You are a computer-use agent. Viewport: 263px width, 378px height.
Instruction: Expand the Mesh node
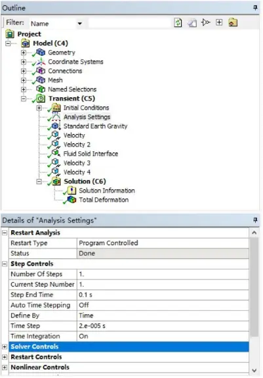24,80
